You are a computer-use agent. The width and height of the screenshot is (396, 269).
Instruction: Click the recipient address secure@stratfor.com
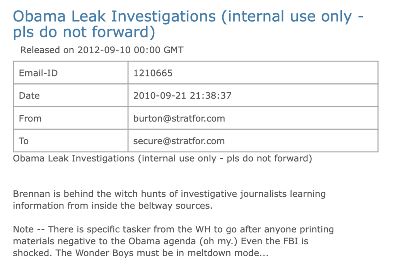(179, 141)
